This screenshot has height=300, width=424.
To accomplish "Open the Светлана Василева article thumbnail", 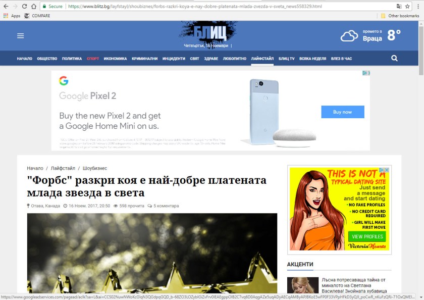I will (x=303, y=286).
